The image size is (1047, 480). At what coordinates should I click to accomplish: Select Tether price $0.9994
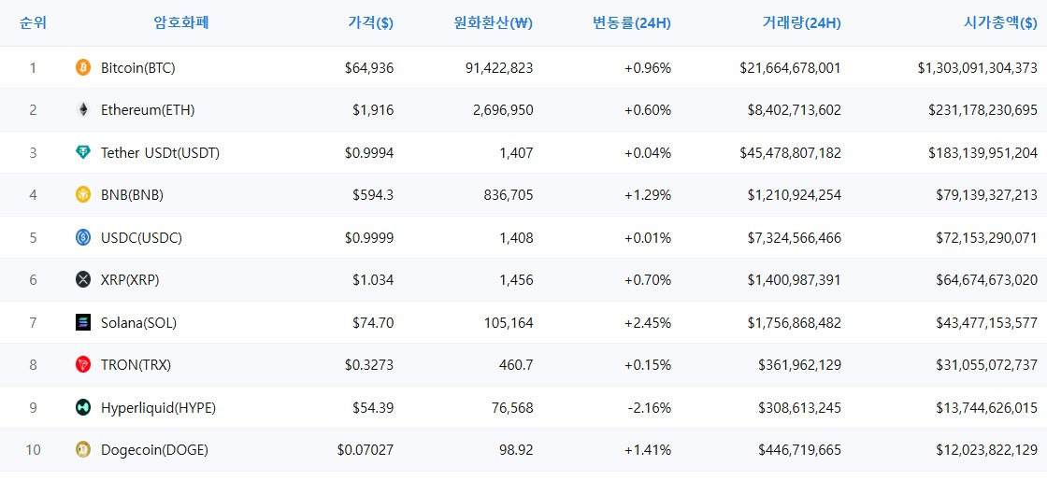369,153
